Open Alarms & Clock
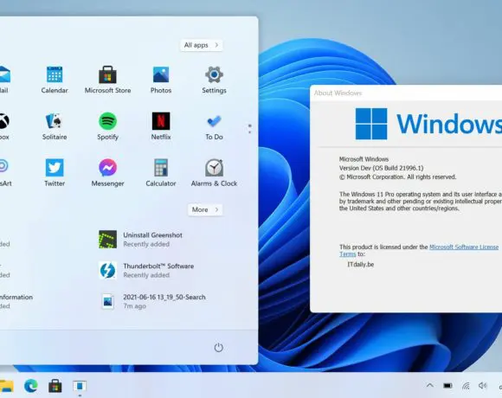The height and width of the screenshot is (398, 502). coord(214,173)
